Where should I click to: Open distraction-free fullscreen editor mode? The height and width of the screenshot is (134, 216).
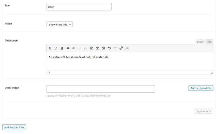point(127,48)
